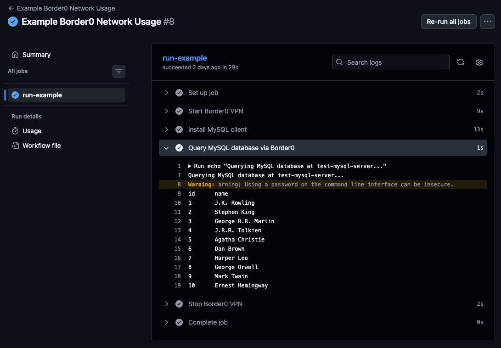The width and height of the screenshot is (501, 348).
Task: Focus the Search logs input field
Action: pos(390,62)
